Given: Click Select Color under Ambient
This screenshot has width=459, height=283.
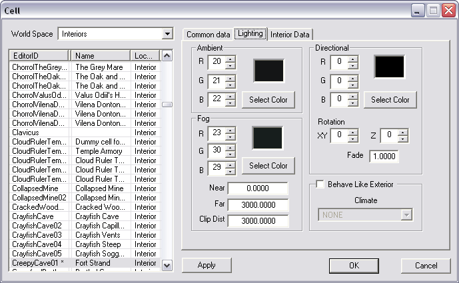Looking at the screenshot, I should click(x=268, y=100).
